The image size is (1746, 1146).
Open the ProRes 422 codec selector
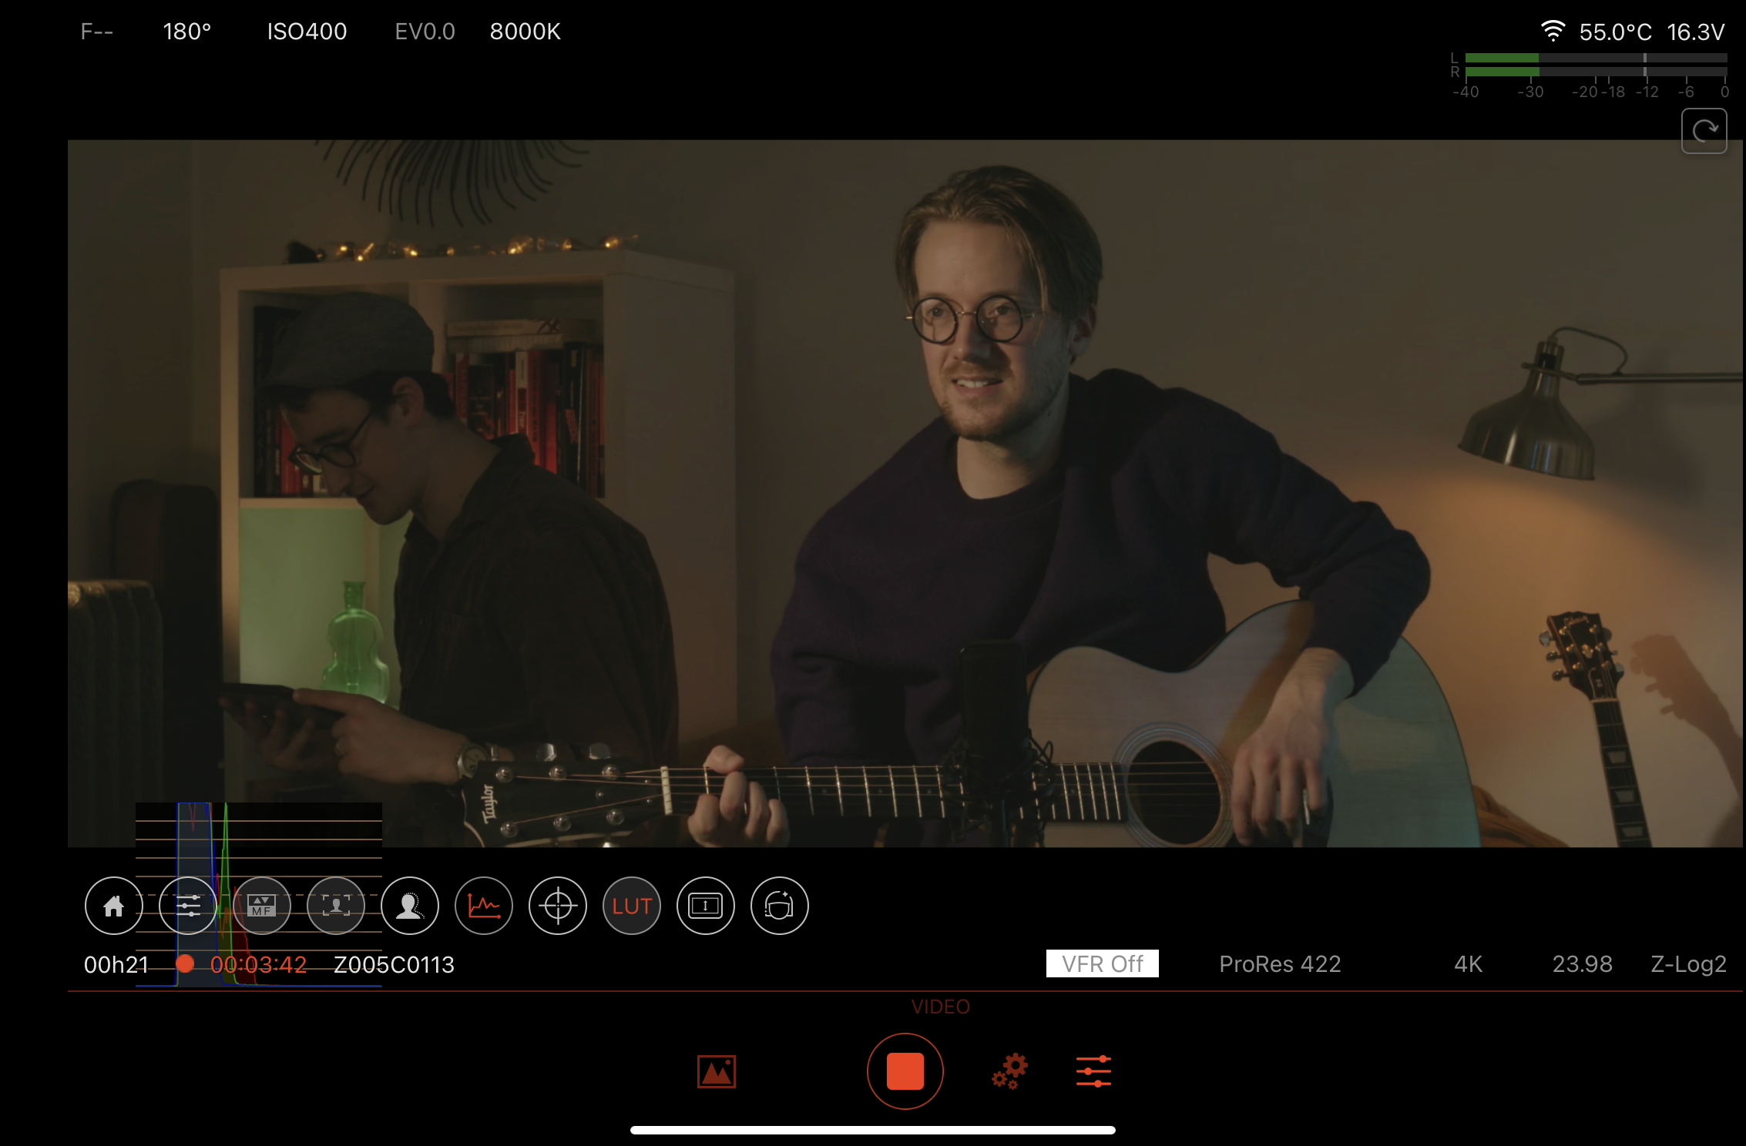1279,963
